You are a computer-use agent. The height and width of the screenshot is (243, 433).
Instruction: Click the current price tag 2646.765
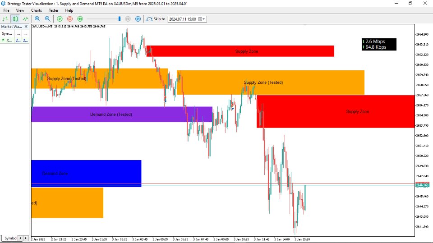pyautogui.click(x=423, y=185)
